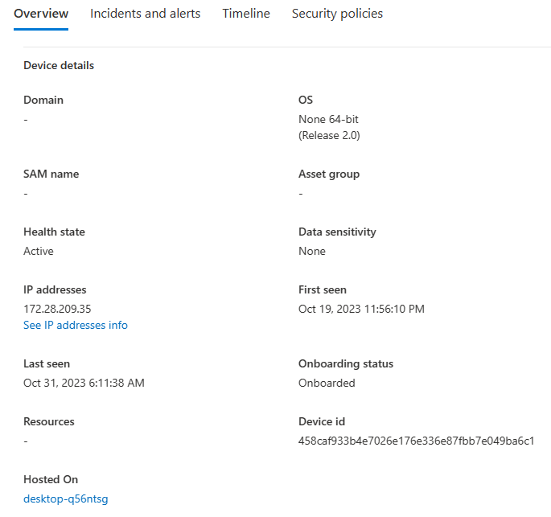Select the Device id value text
The width and height of the screenshot is (551, 517).
(x=417, y=441)
